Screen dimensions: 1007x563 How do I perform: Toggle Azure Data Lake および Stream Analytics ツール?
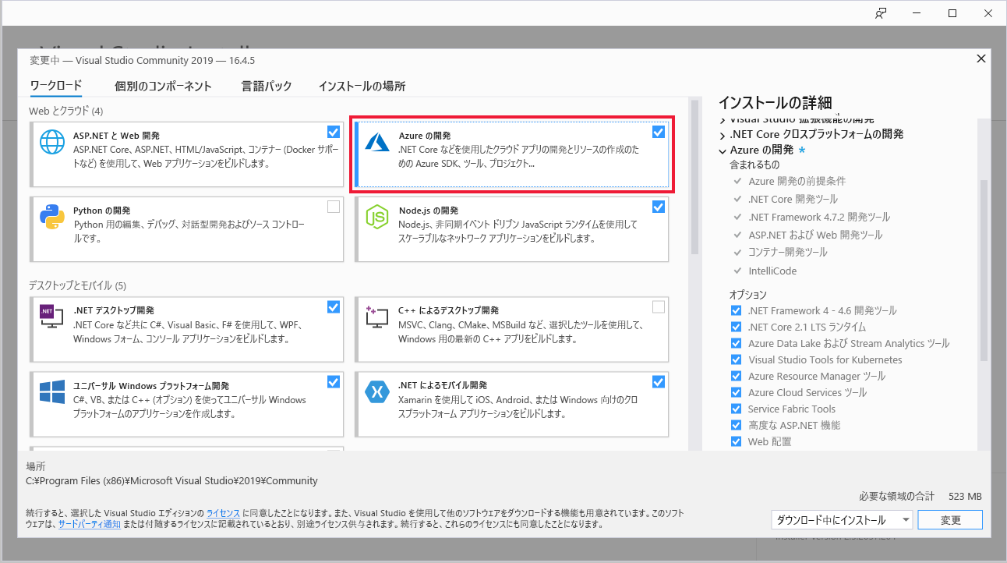coord(737,343)
